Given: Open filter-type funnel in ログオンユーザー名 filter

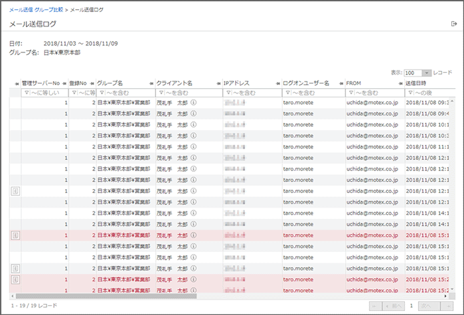Looking at the screenshot, I should click(287, 93).
